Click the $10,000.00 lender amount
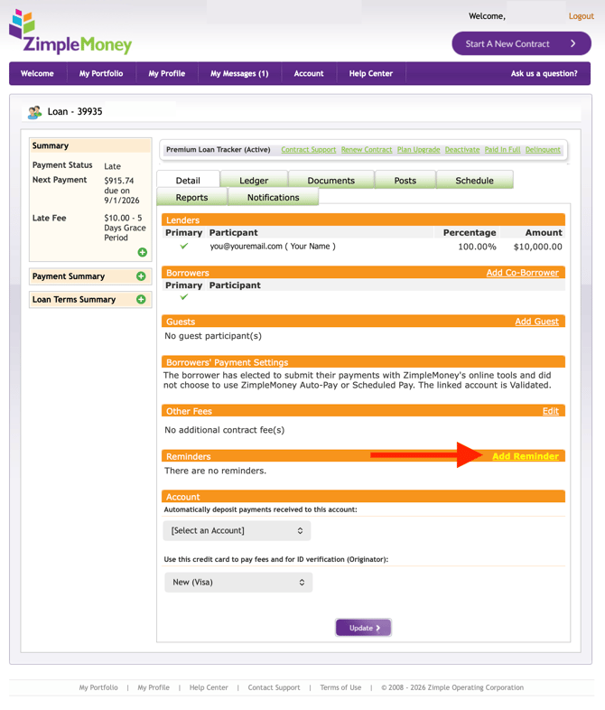The image size is (605, 710). pos(537,247)
